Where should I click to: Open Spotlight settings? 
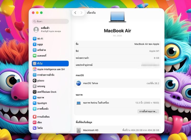[50, 103]
